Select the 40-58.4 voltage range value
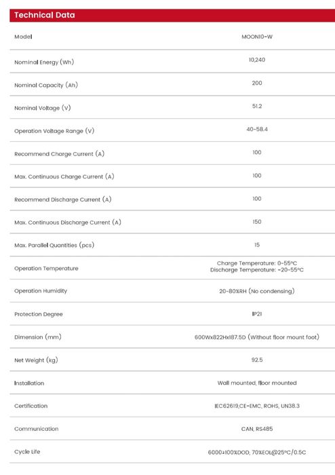This screenshot has width=335, height=475. (x=257, y=129)
